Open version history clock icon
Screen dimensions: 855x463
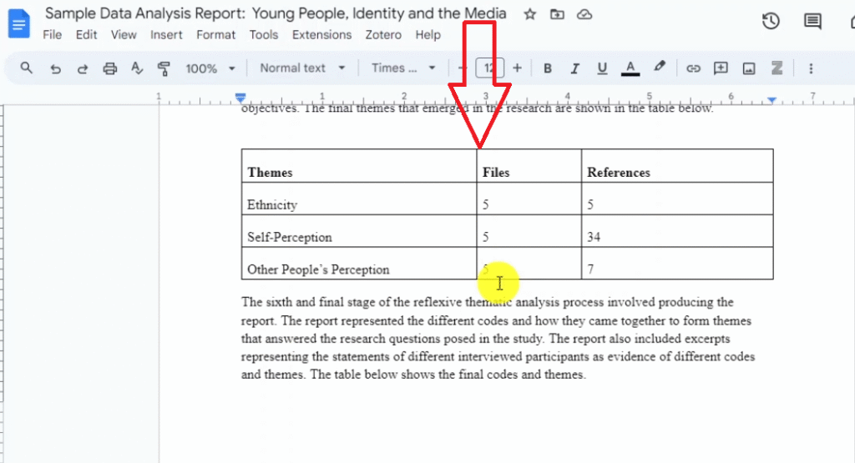click(771, 22)
